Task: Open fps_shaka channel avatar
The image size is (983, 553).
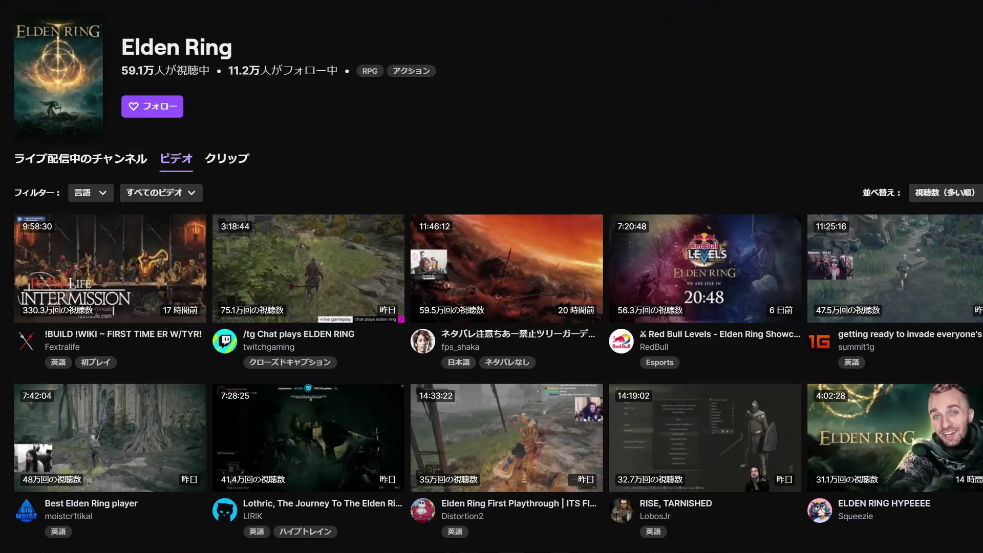Action: coord(423,341)
